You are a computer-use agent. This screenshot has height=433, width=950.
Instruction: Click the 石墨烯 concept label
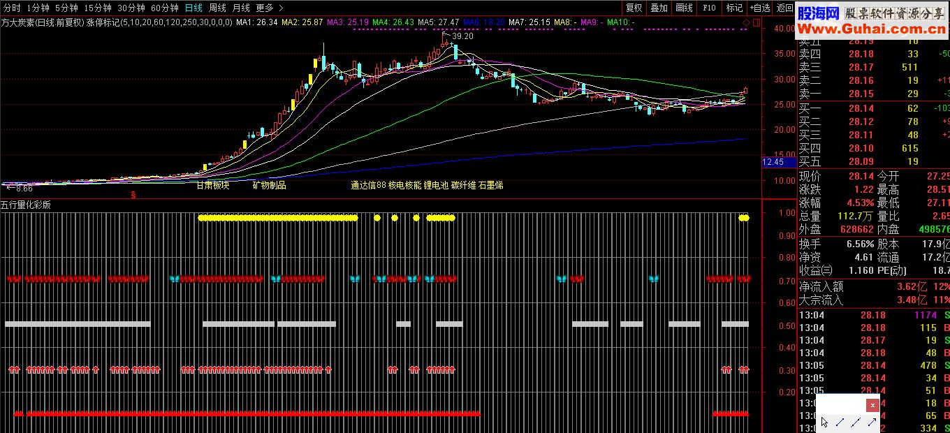coord(490,186)
